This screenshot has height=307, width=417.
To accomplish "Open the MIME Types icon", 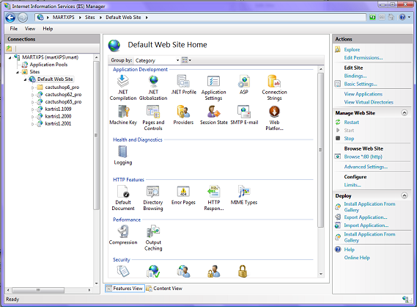I will [244, 195].
